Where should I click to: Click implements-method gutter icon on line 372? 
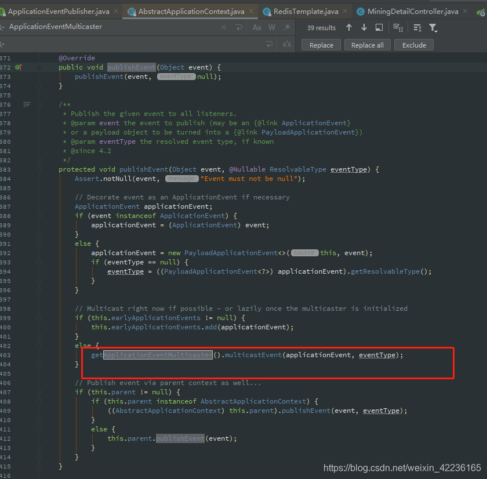pos(19,67)
